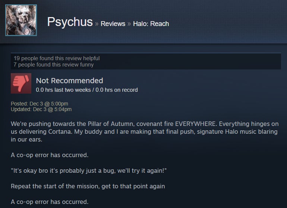Click the "It's okay bro" quote line

89,171
